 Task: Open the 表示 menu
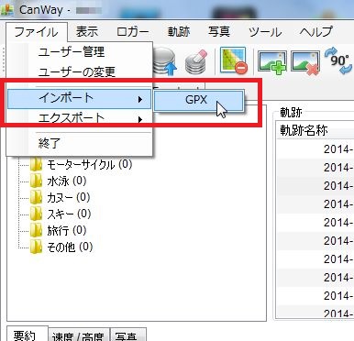click(87, 32)
